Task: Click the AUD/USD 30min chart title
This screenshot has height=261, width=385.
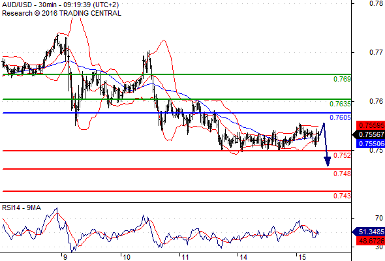Action: click(61, 5)
